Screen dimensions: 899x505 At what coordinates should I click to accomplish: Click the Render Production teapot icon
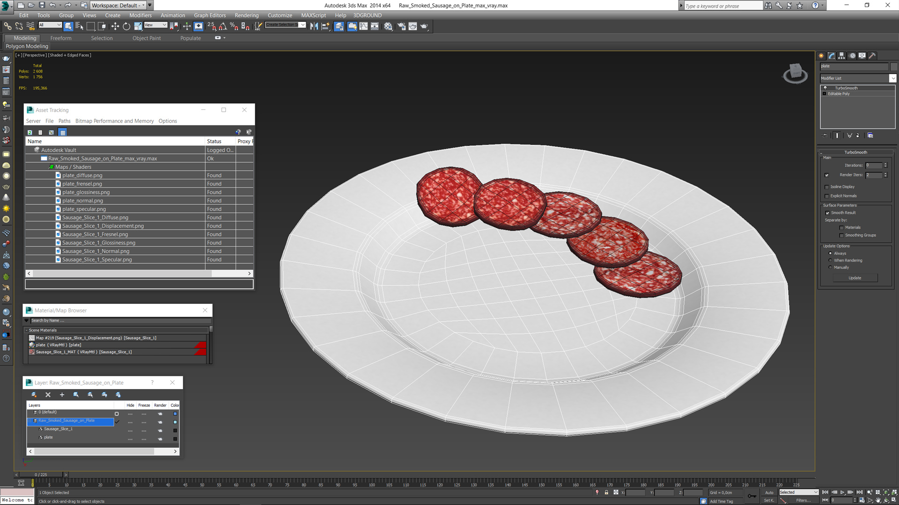pyautogui.click(x=424, y=26)
